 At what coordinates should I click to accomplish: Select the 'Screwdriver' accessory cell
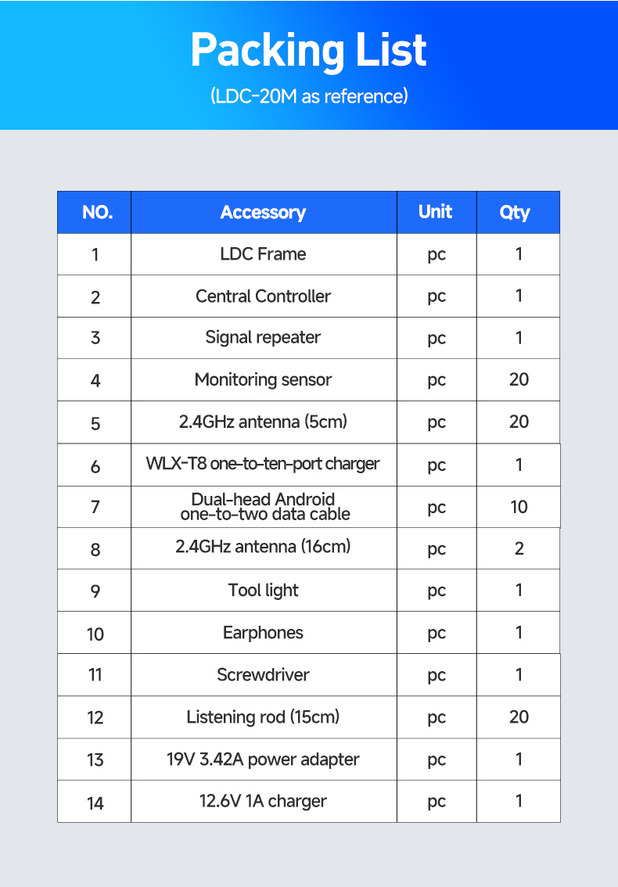coord(263,675)
